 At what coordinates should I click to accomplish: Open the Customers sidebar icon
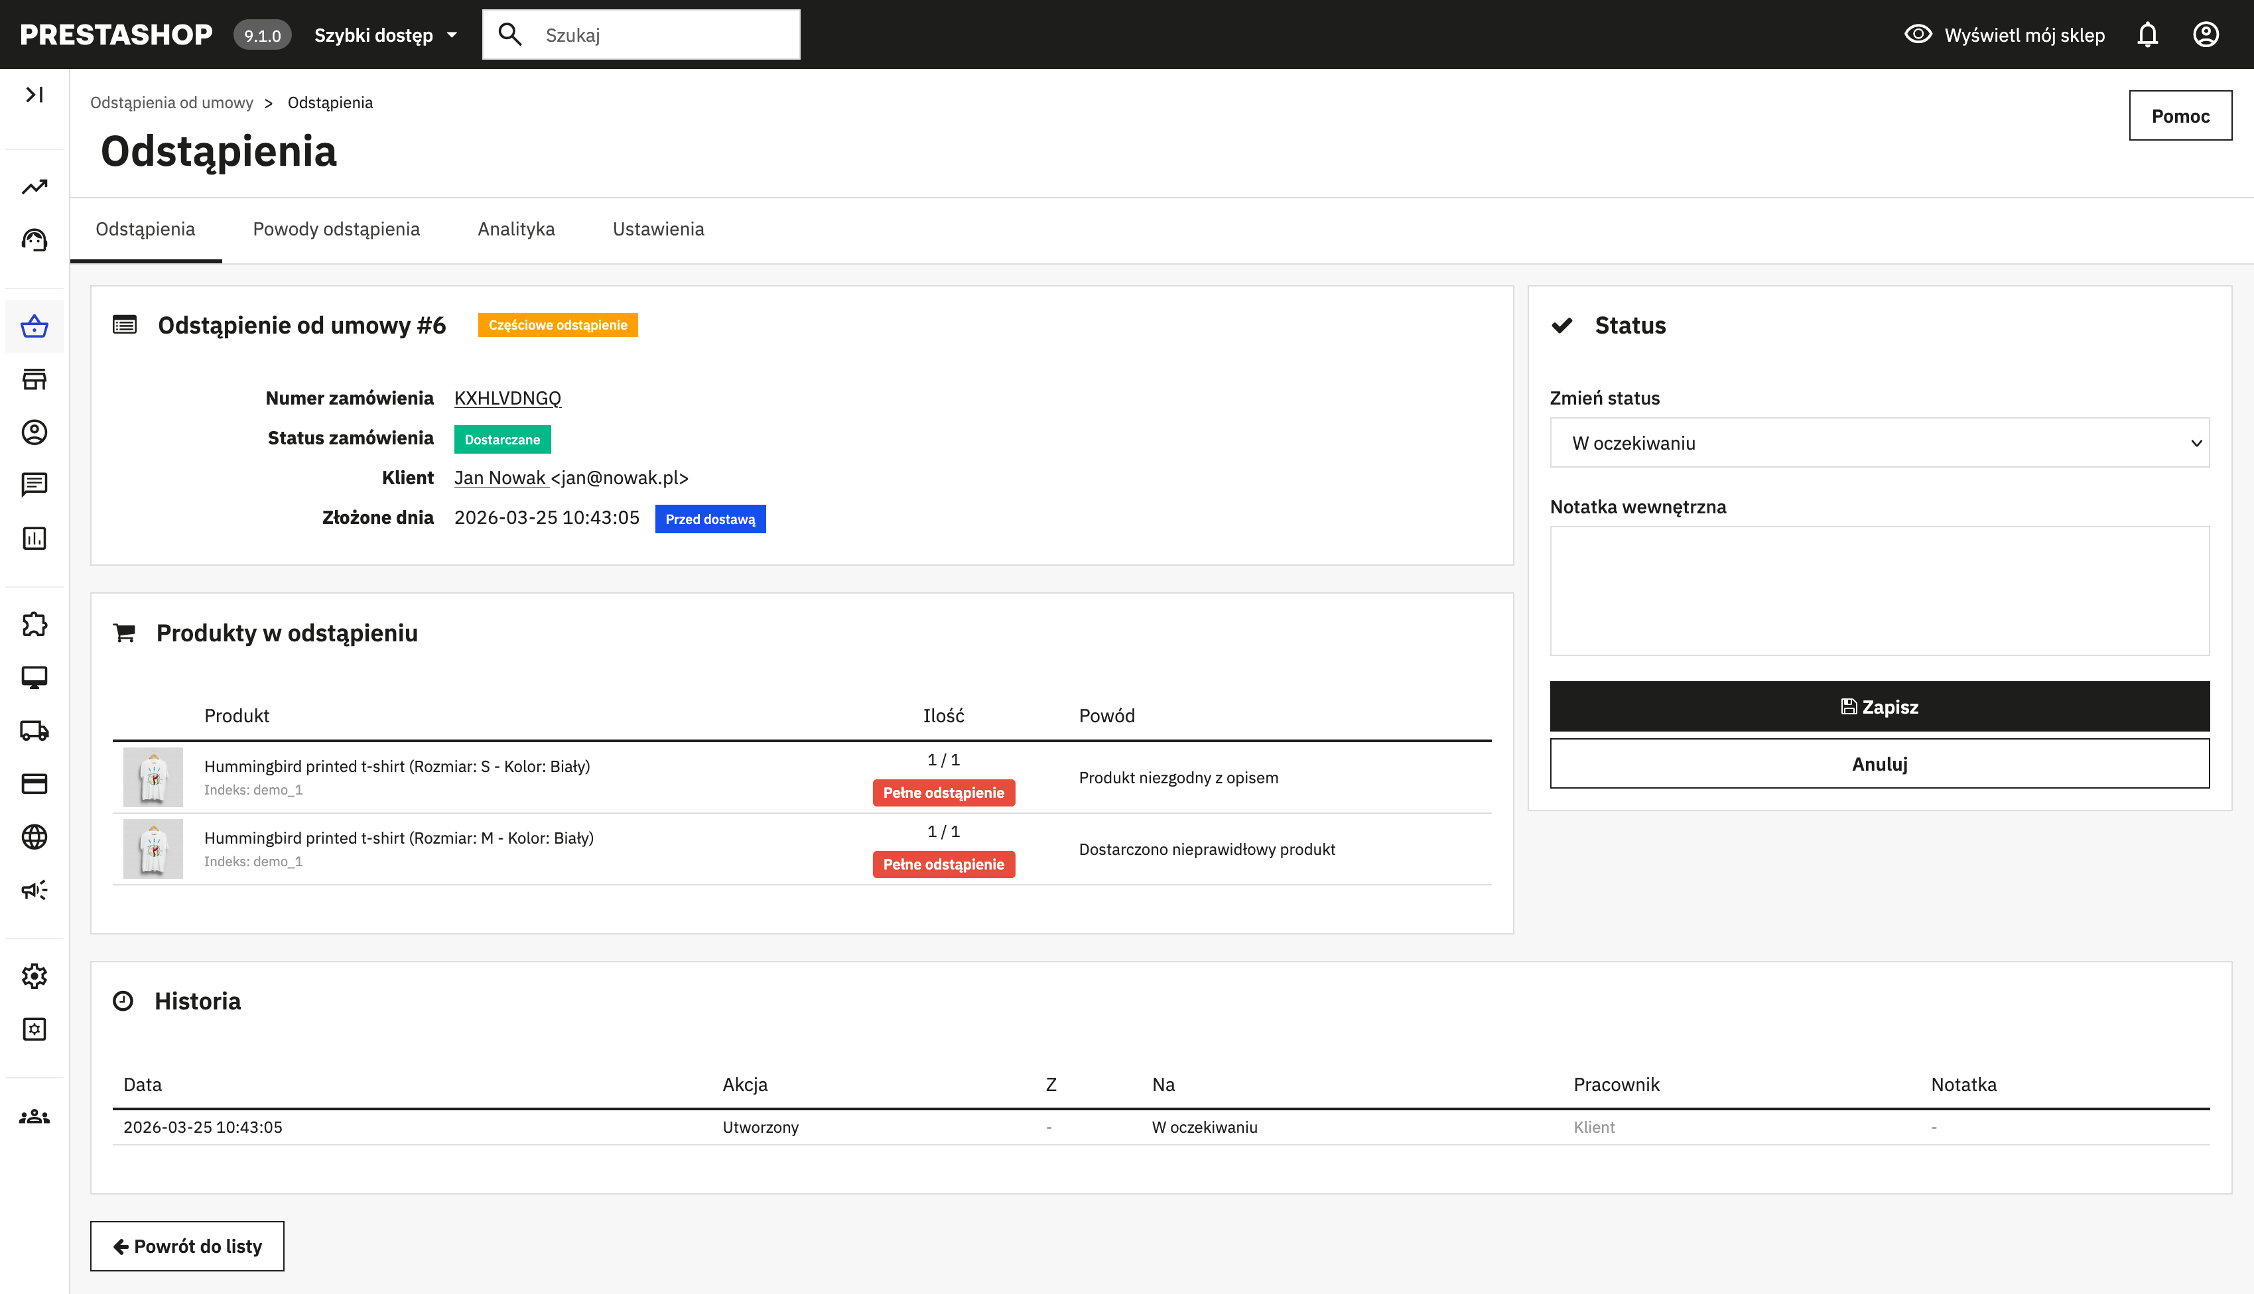(34, 432)
